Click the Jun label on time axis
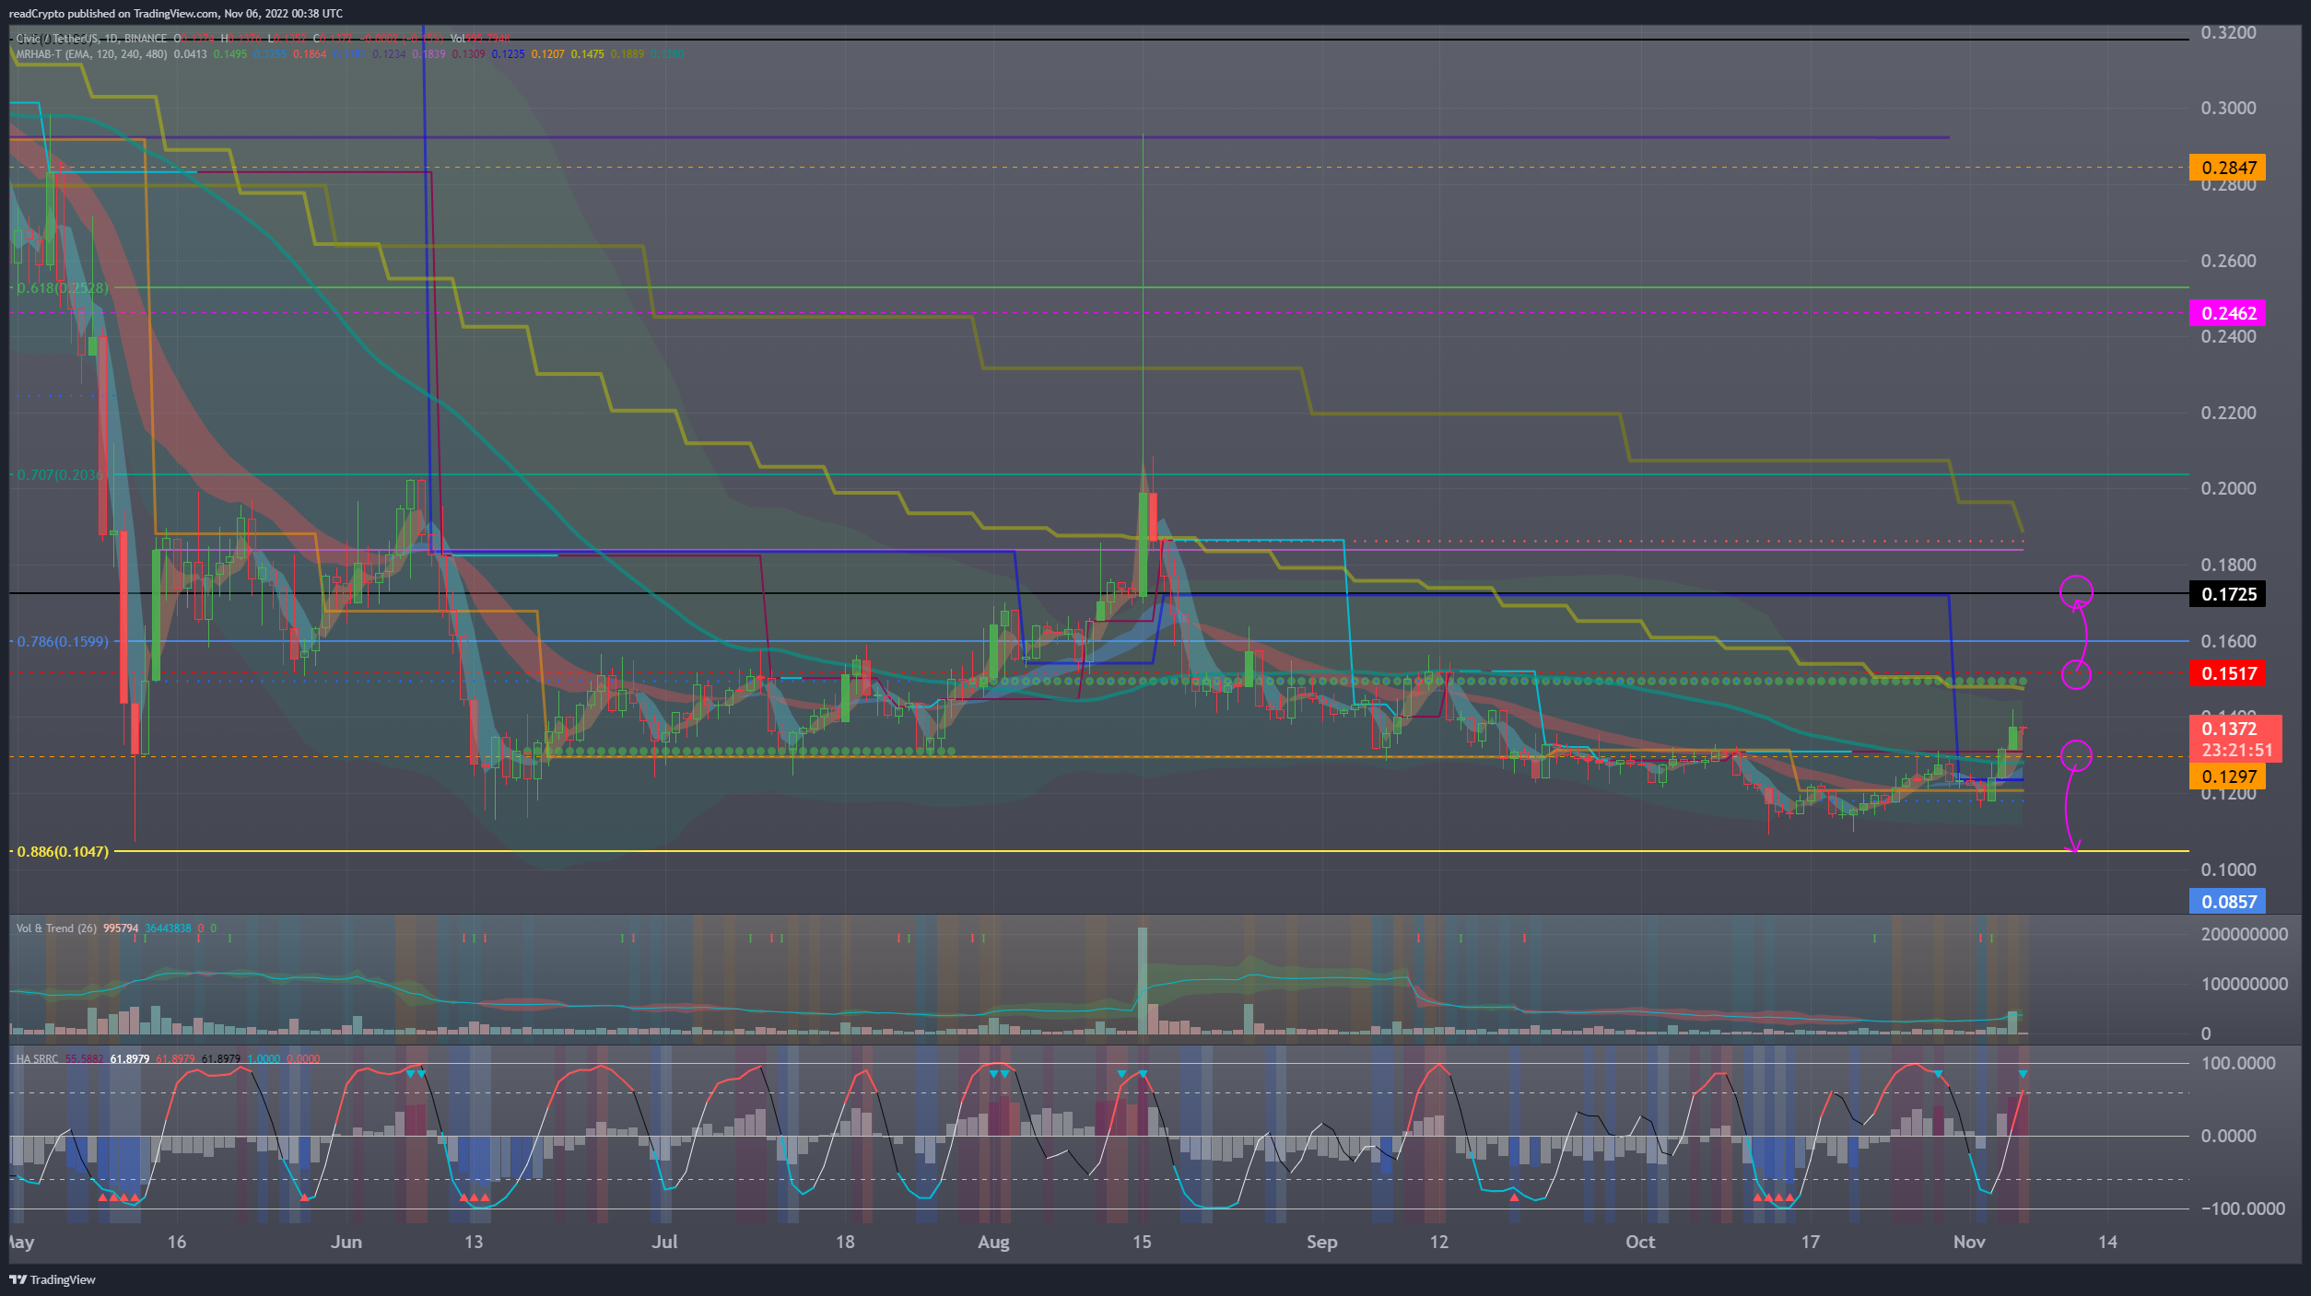 (x=346, y=1242)
